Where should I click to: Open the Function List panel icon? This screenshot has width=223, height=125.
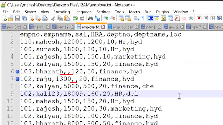coord(177,18)
